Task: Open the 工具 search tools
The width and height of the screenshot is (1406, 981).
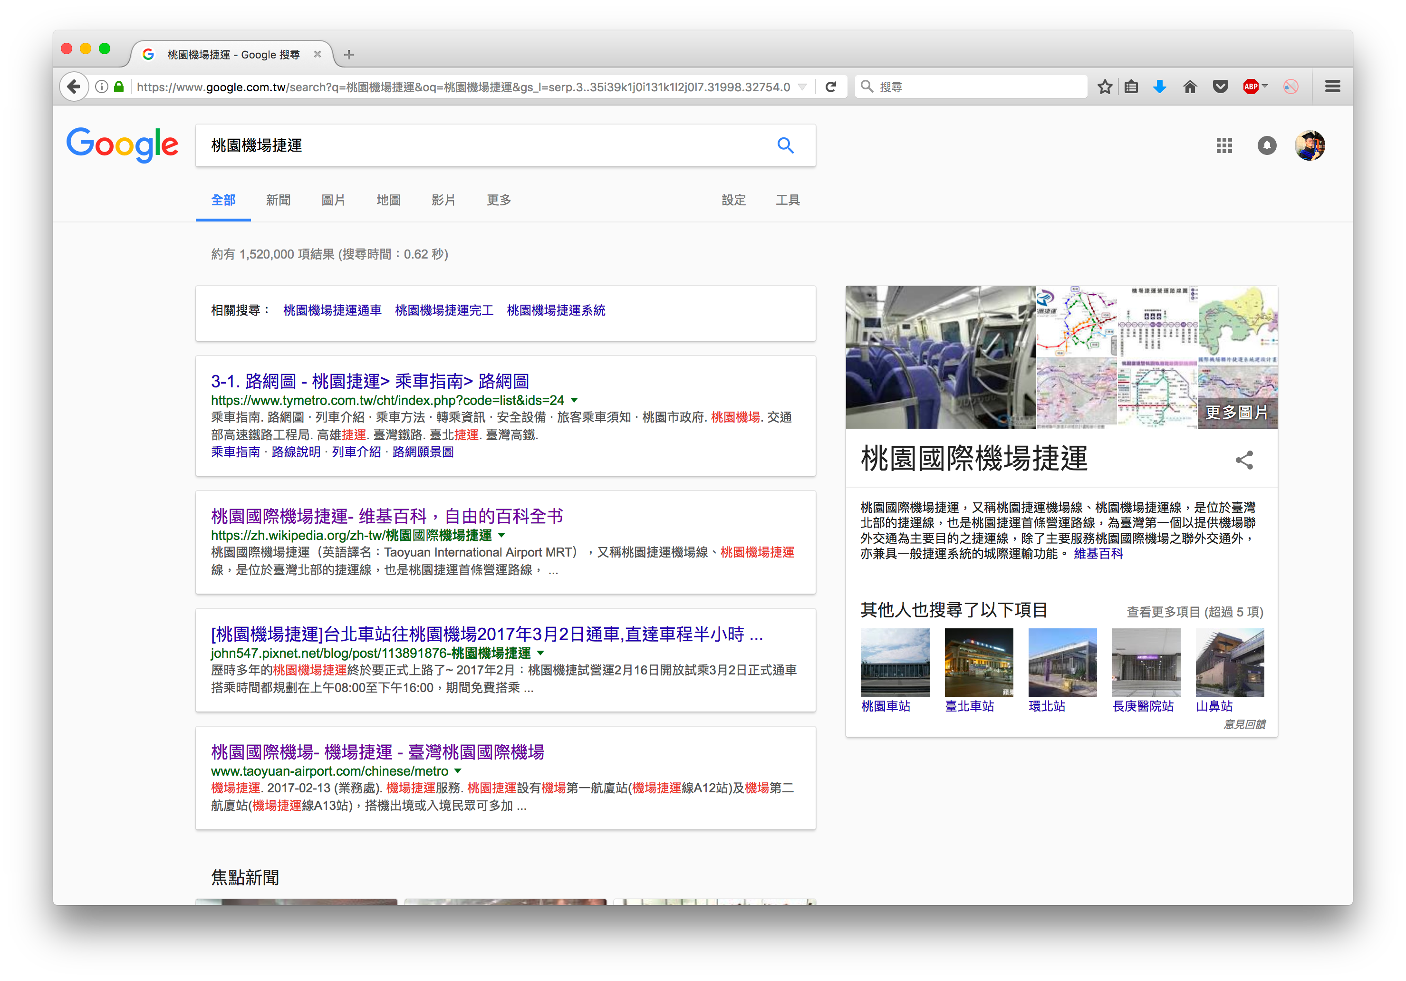Action: 788,200
